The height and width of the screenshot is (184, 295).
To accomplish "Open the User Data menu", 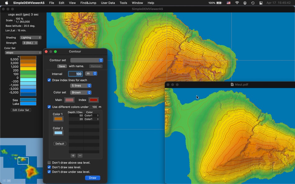I will tap(108, 3).
